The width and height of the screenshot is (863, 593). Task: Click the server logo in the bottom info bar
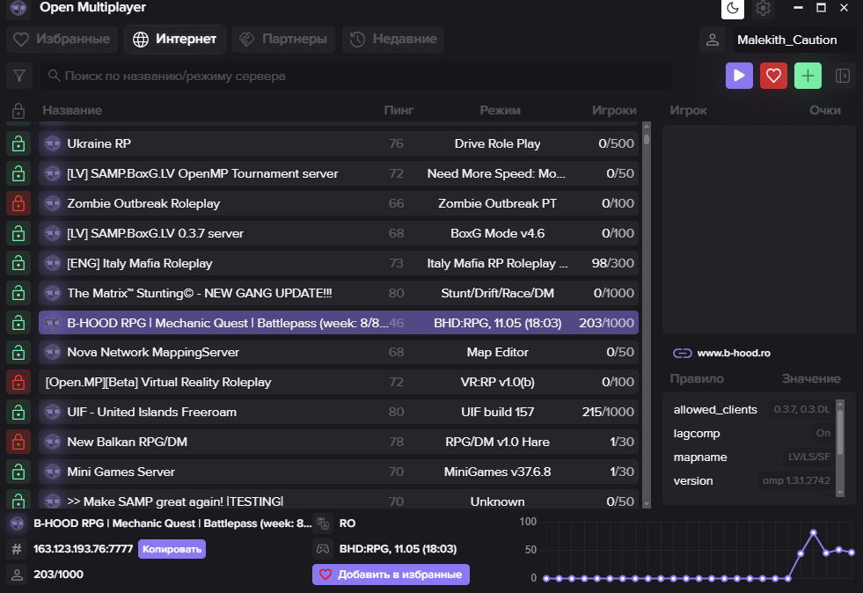click(17, 523)
